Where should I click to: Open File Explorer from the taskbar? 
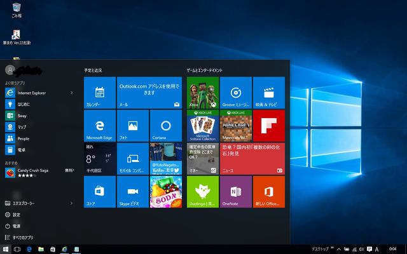[x=41, y=250]
